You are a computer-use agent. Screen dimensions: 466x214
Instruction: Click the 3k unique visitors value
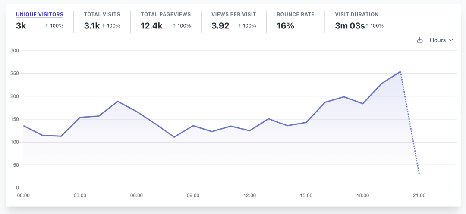pos(21,26)
